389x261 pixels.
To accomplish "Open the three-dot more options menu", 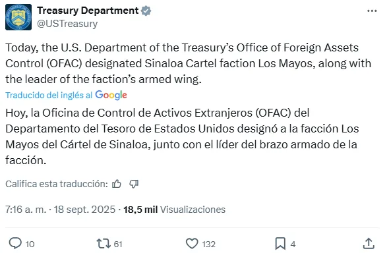I will [x=372, y=11].
